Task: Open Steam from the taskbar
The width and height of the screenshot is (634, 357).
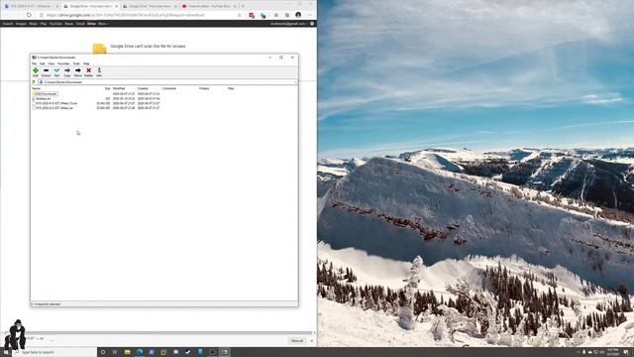Action: 187,352
